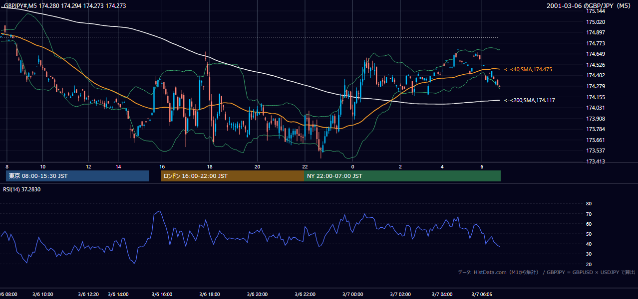The height and width of the screenshot is (299, 638).
Task: Click hour marker 22 under the chart
Action: point(305,166)
